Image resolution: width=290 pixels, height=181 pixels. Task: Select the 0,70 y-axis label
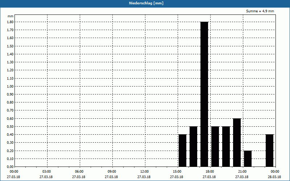tap(10, 110)
